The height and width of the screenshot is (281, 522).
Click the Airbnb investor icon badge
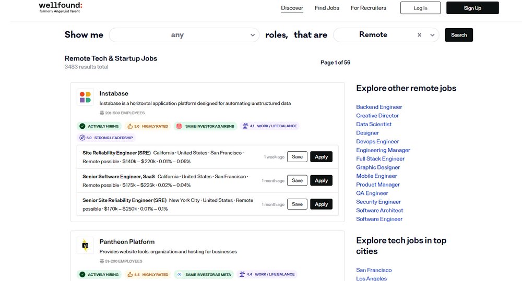pyautogui.click(x=179, y=126)
